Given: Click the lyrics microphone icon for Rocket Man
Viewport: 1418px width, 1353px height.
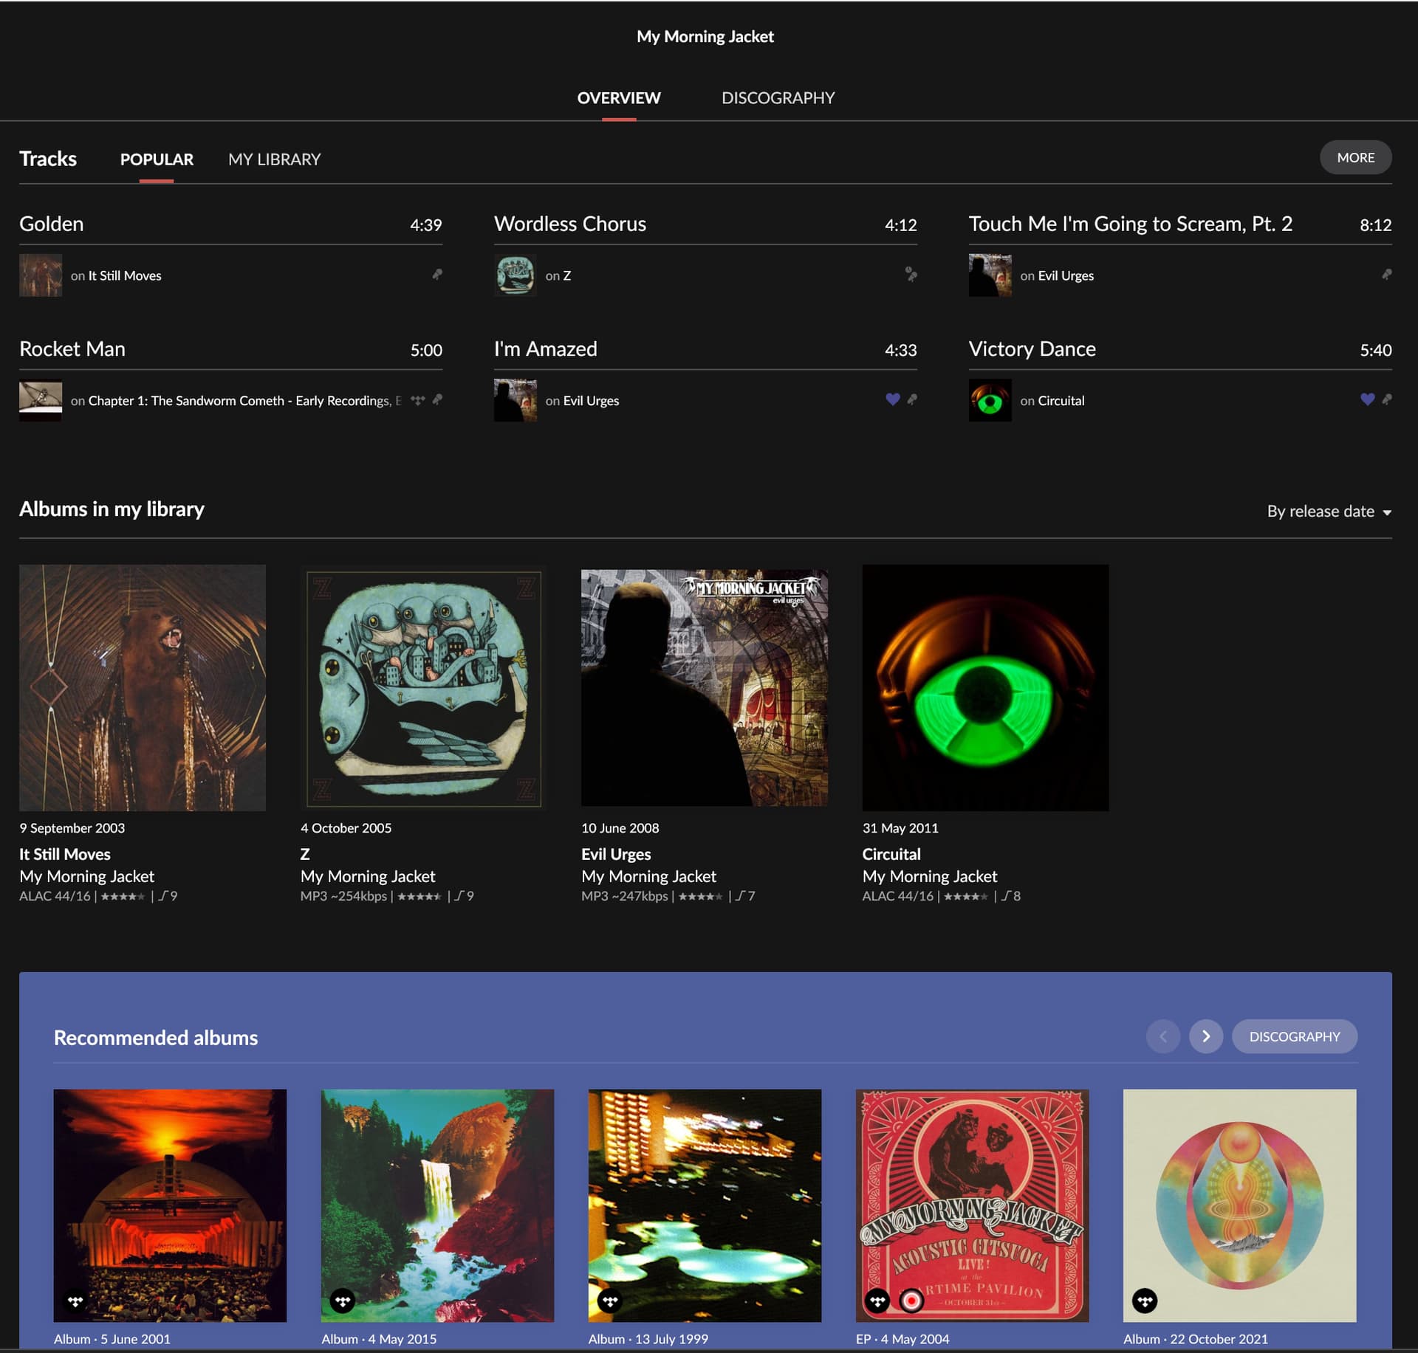Looking at the screenshot, I should tap(437, 399).
